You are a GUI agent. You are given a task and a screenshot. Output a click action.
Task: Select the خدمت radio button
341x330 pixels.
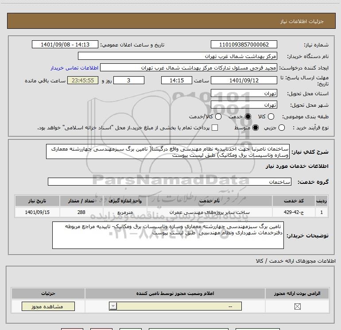pos(248,116)
